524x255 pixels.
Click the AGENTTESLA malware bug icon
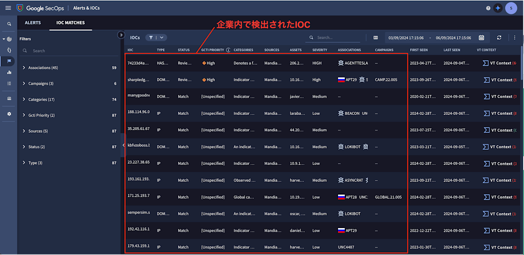click(x=341, y=63)
